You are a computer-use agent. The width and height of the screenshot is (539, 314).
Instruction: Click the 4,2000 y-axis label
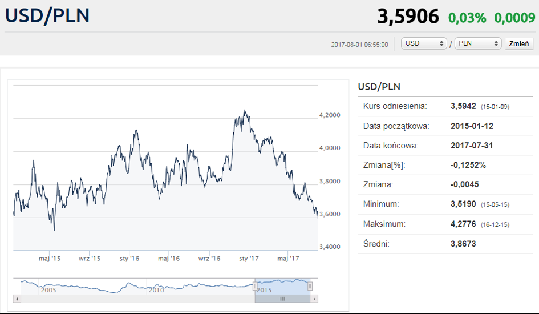tap(330, 115)
